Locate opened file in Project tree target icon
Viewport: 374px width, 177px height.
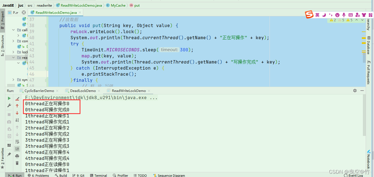point(24,12)
